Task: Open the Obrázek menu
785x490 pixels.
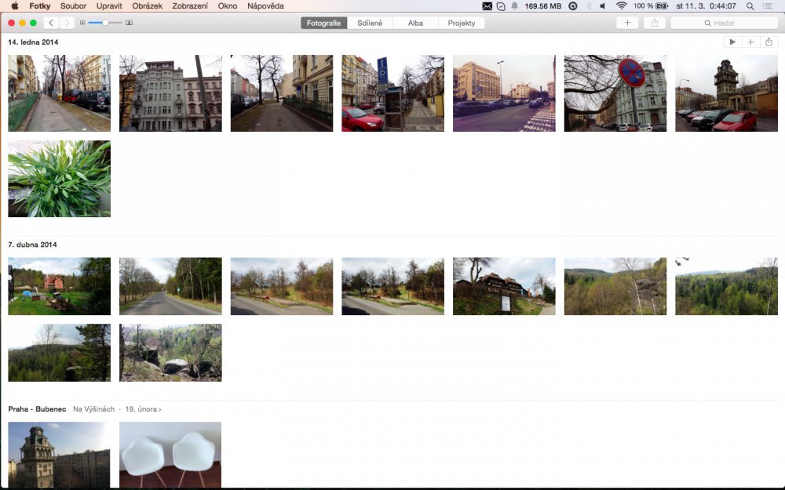Action: tap(148, 5)
